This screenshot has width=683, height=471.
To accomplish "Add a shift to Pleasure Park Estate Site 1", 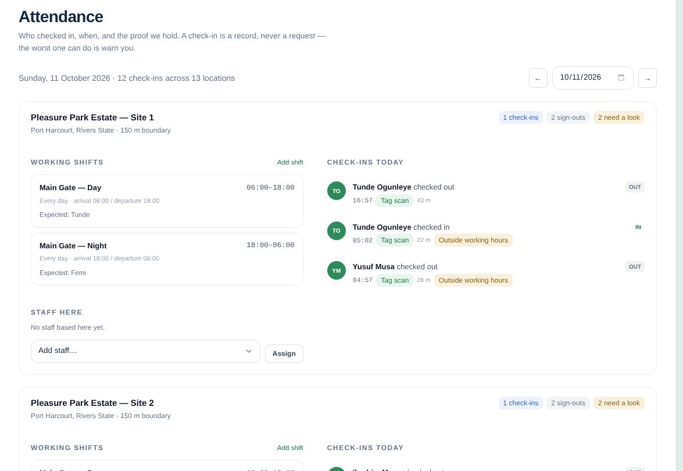I will tap(290, 162).
